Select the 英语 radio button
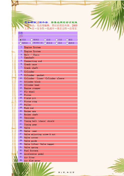Viewport: 124px width, 176px height. (20, 40)
